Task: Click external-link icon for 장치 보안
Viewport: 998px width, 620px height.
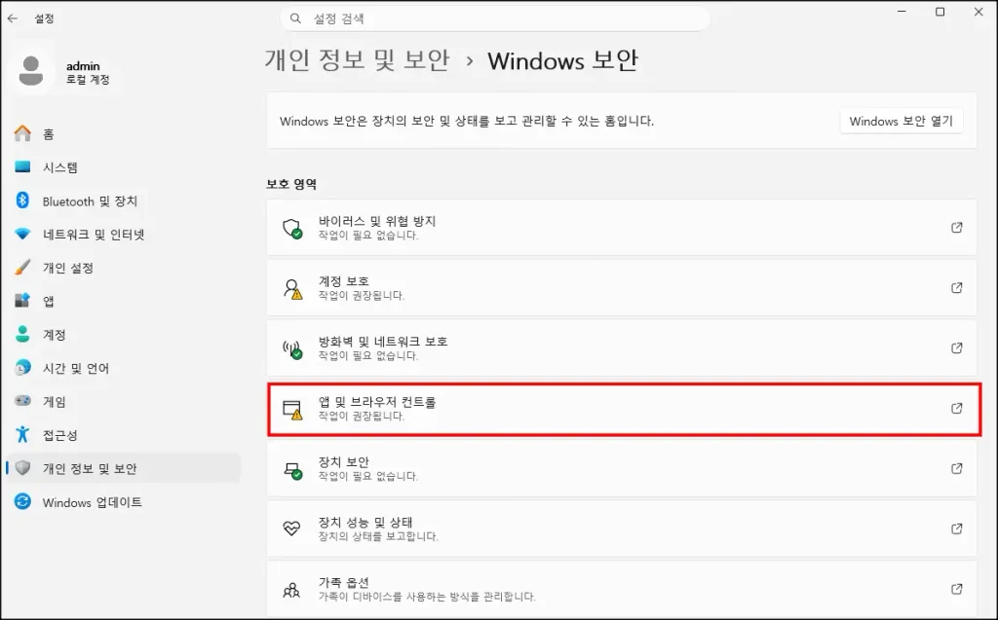Action: point(957,468)
